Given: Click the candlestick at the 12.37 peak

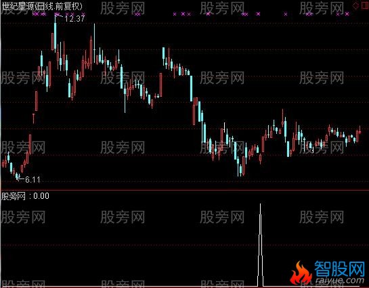Looking at the screenshot, I should pyautogui.click(x=55, y=34).
